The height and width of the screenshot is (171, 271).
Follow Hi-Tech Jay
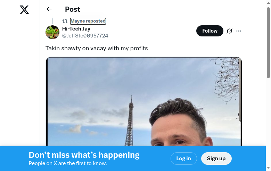pos(210,31)
